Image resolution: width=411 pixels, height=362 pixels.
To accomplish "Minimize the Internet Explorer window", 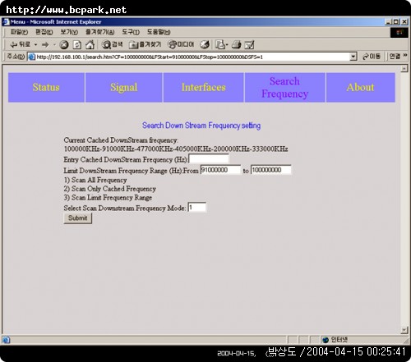I will click(x=388, y=22).
